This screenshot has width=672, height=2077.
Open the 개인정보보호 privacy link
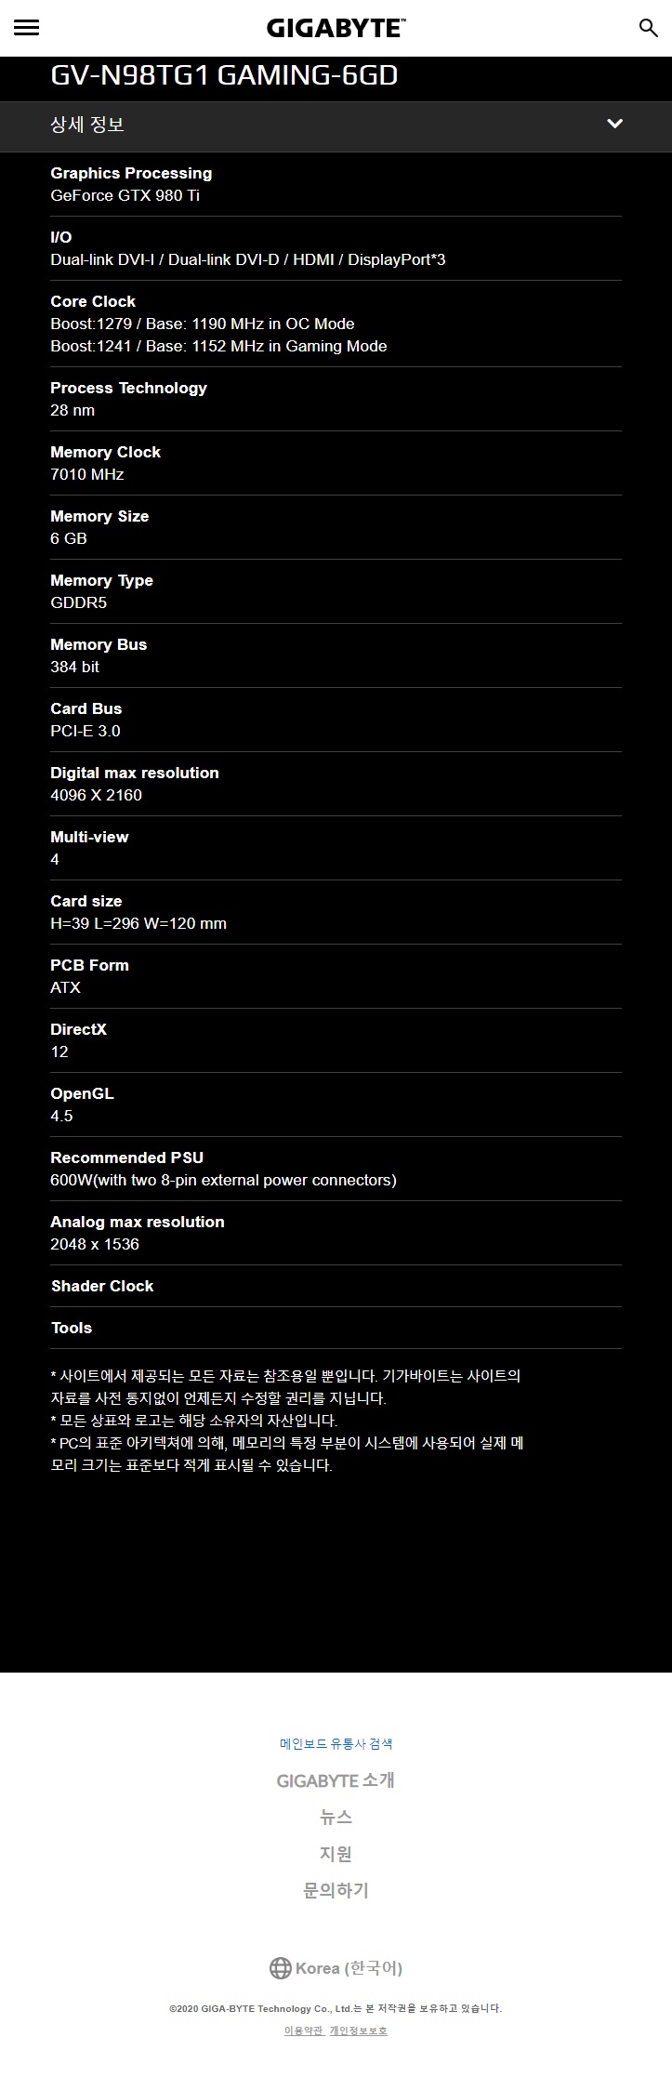pyautogui.click(x=359, y=2031)
